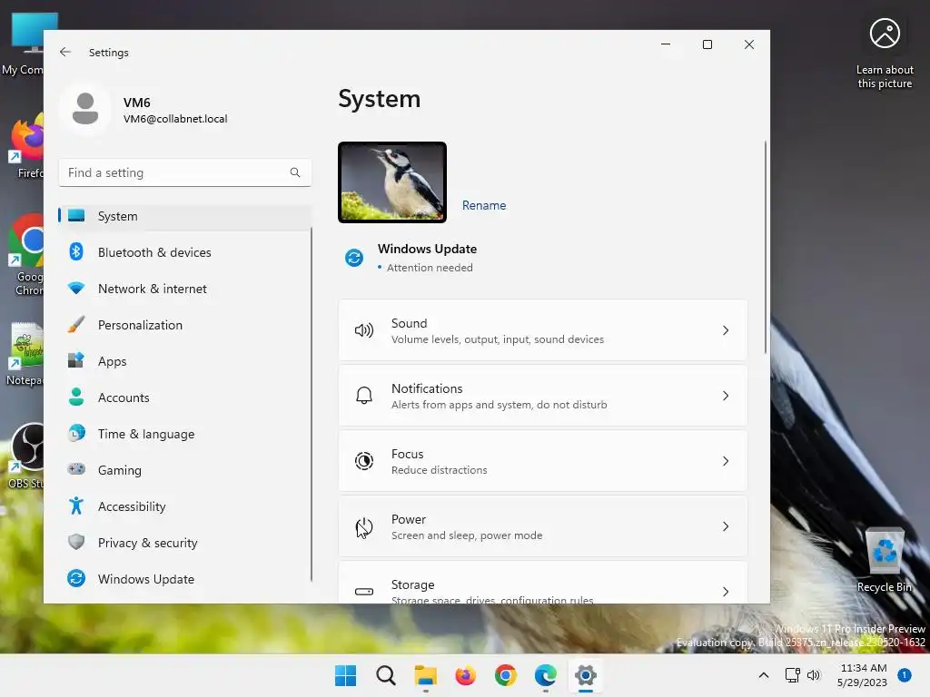The width and height of the screenshot is (930, 697).
Task: Click the VM6 user avatar picture
Action: pos(85,109)
